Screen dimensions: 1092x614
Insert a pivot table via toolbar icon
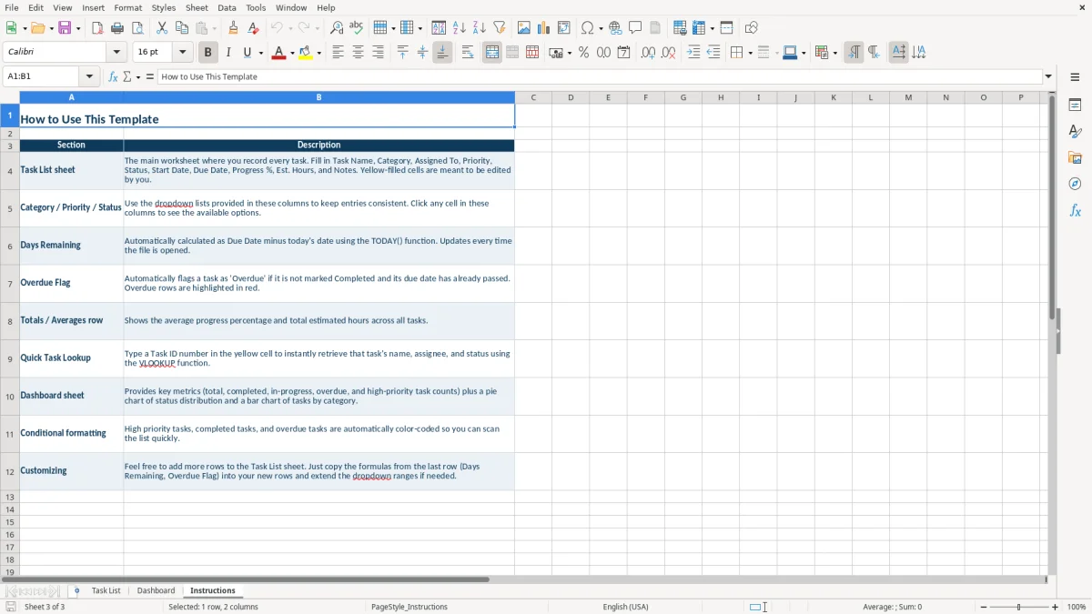click(564, 28)
